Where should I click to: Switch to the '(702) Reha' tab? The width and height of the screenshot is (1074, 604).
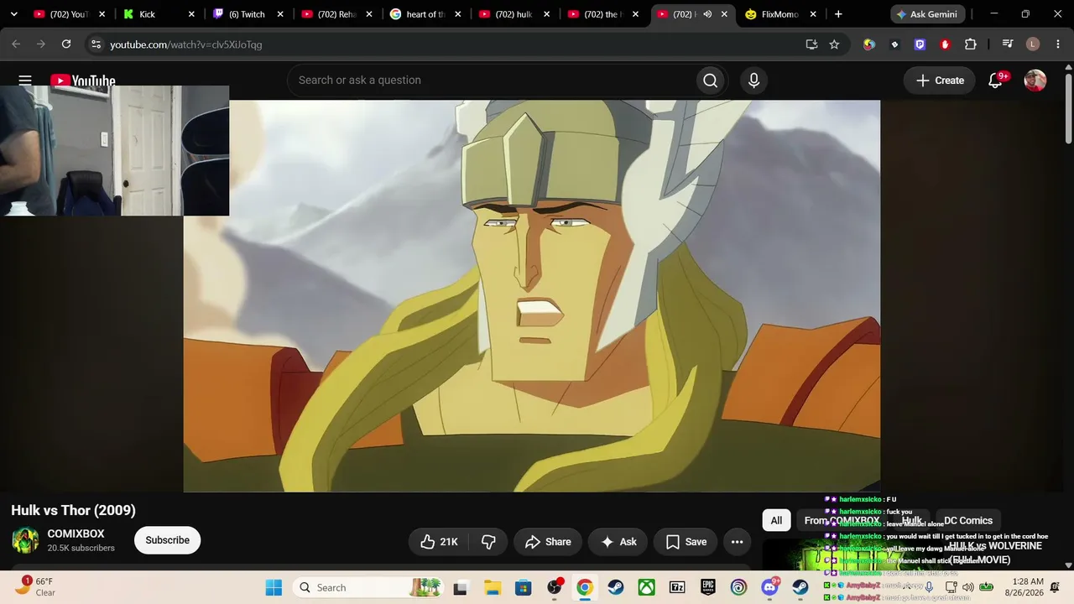(x=336, y=14)
